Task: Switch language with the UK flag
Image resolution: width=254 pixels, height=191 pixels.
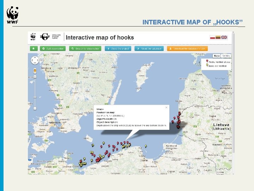Action: tap(224, 37)
